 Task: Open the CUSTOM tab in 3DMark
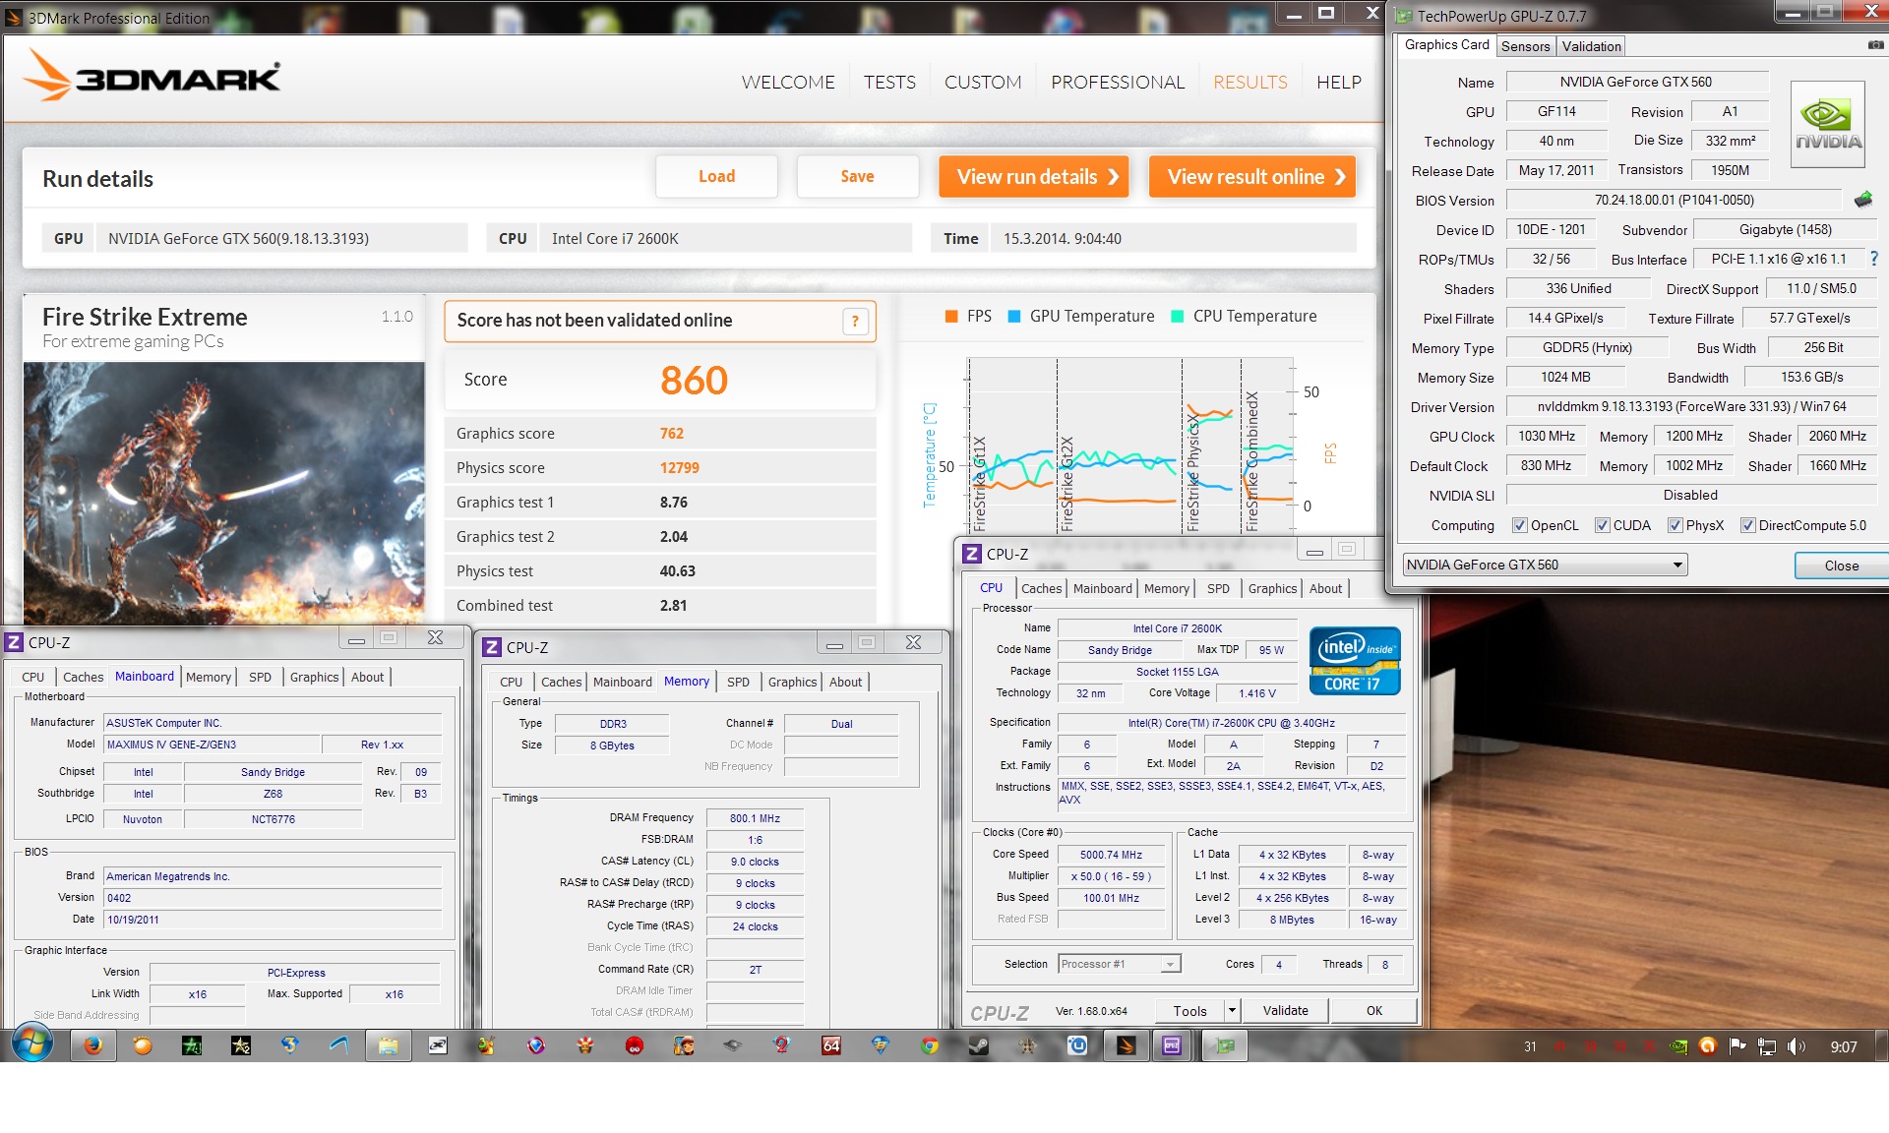point(983,83)
